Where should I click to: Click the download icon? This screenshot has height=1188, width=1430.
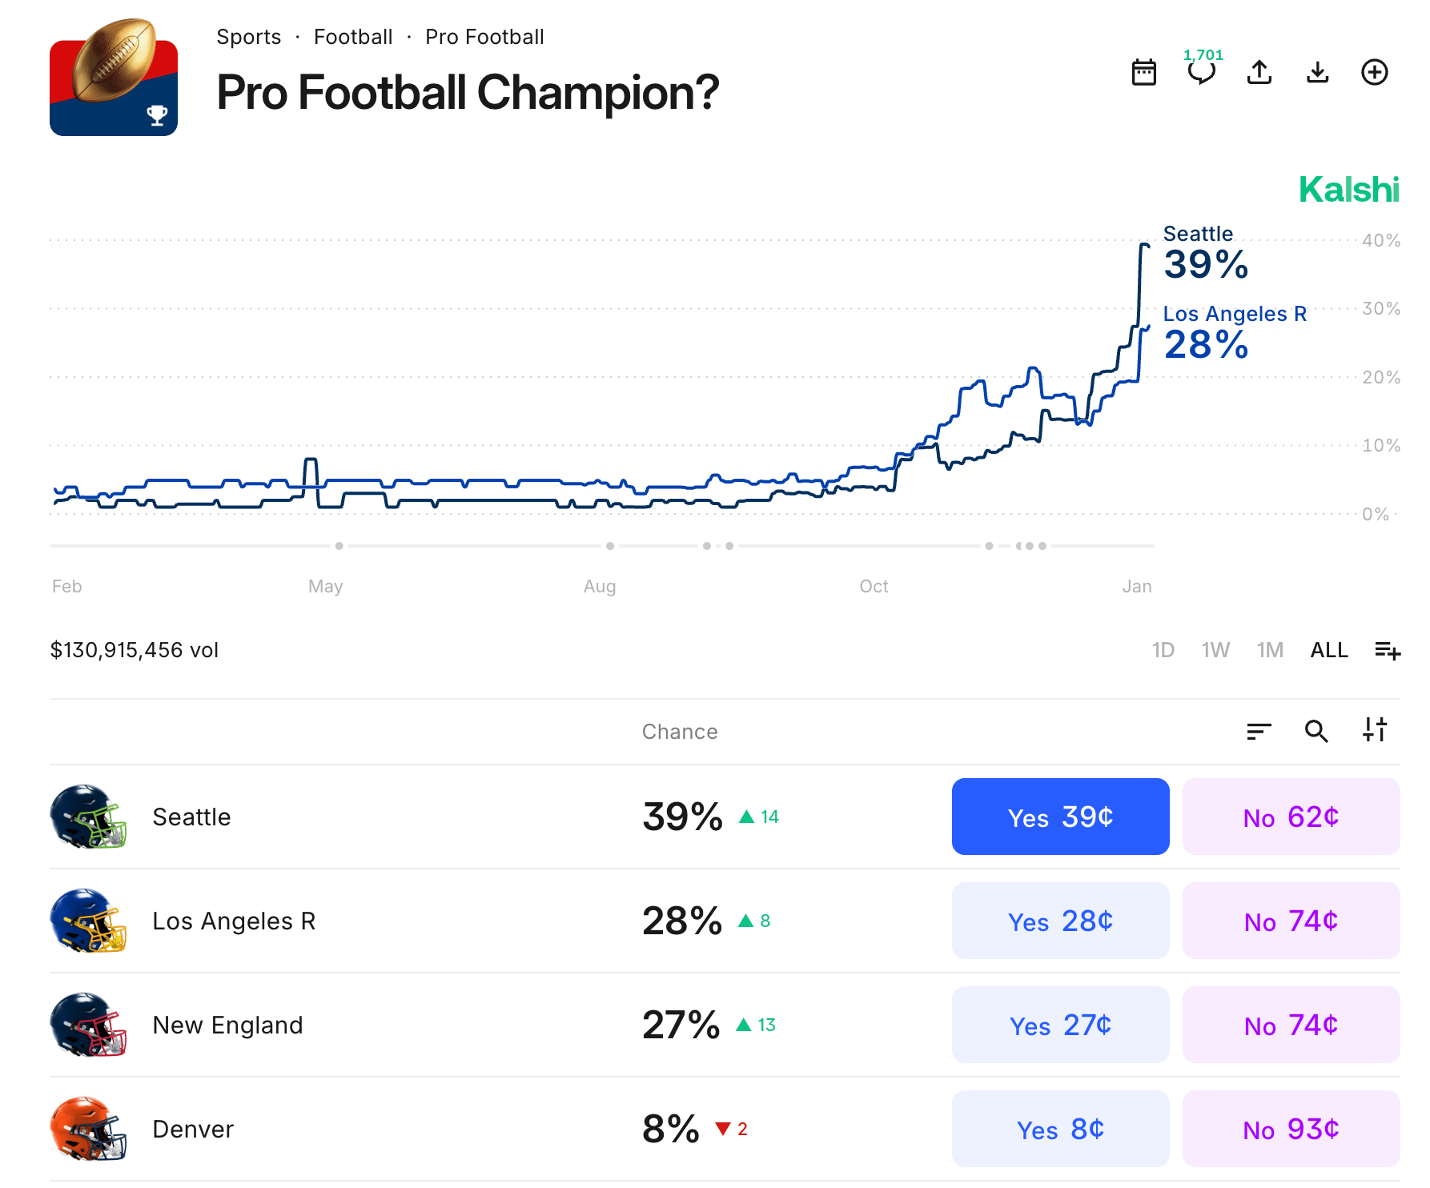point(1317,72)
